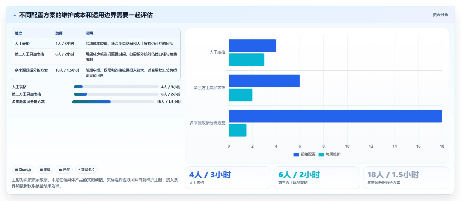Click description starting 启动成本较低
The image size is (461, 201).
point(129,44)
